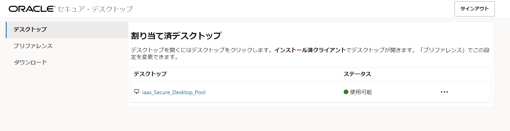Click the デスクトップ column header
This screenshot has width=510, height=131.
150,74
